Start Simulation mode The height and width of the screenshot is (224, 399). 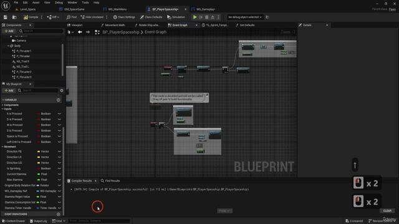pos(176,17)
